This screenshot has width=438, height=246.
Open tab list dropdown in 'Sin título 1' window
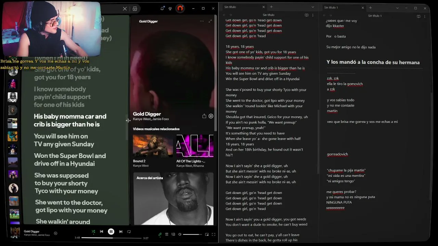pyautogui.click(x=397, y=8)
